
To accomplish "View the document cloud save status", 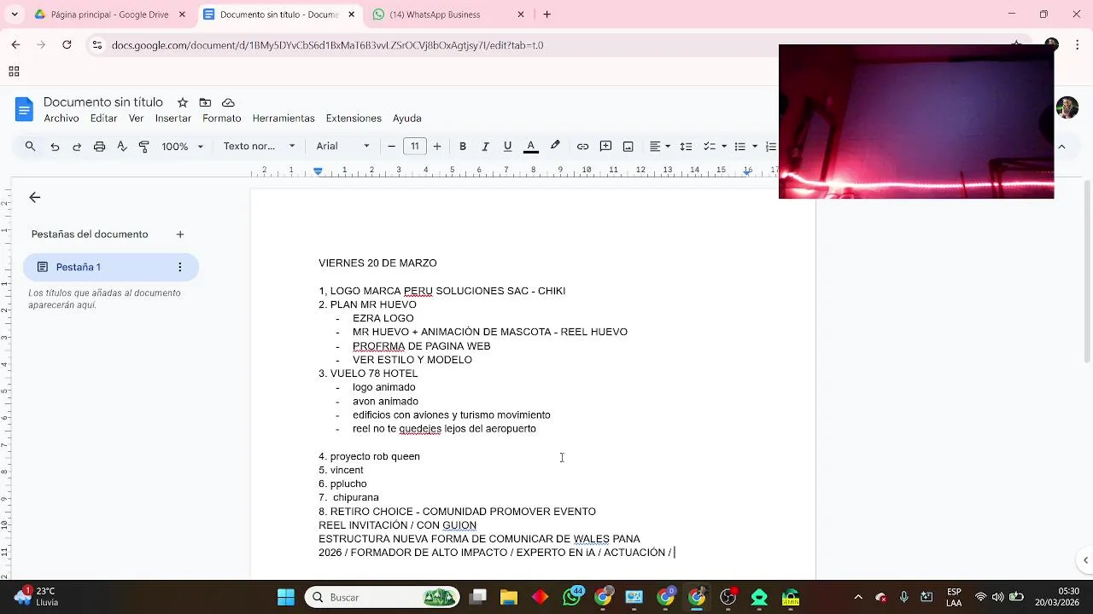I will tap(228, 102).
